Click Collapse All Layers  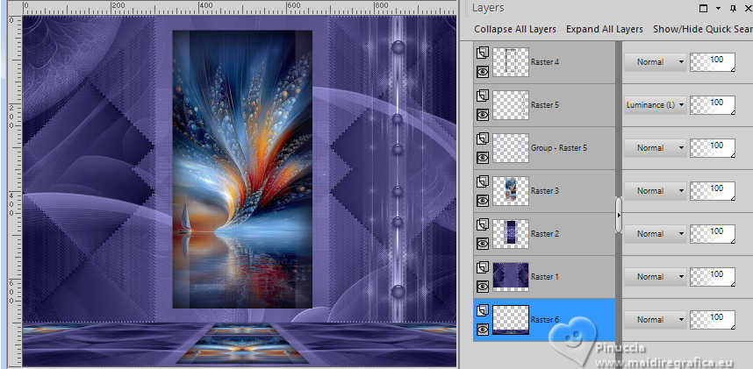click(515, 29)
